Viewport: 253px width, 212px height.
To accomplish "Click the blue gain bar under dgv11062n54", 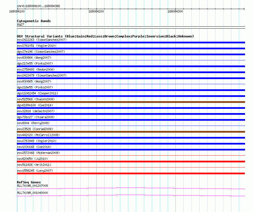I will pyautogui.click(x=131, y=96).
